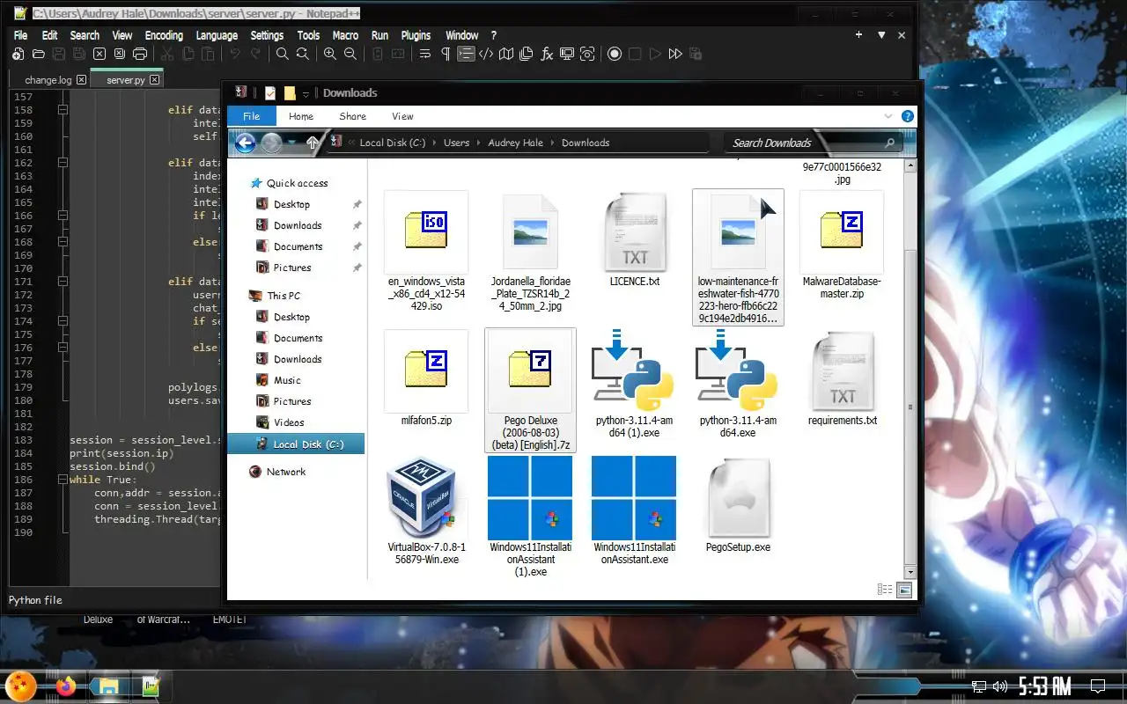Image resolution: width=1127 pixels, height=704 pixels.
Task: Open the Plugins menu in Notepad++
Action: coord(416,35)
